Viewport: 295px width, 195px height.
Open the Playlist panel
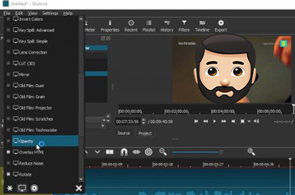coord(149,26)
